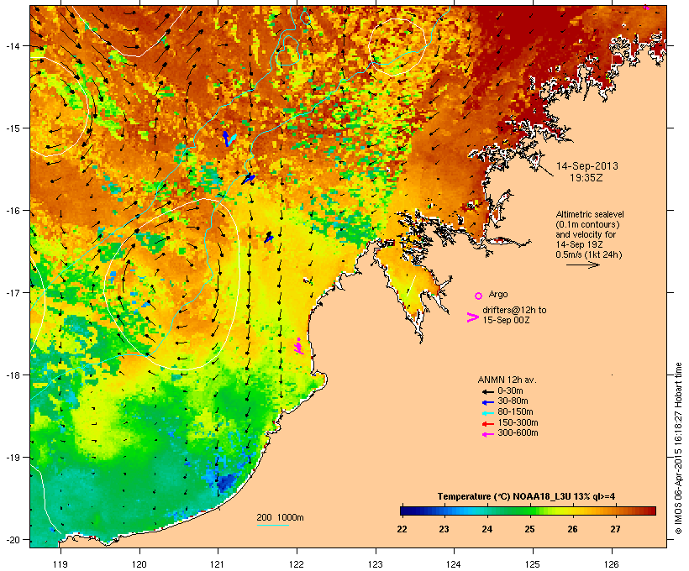This screenshot has height=571, width=689.
Task: Click the colorbar tick label 27
Action: coord(615,529)
